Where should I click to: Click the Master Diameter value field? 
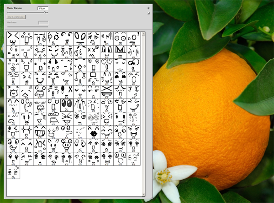click(43, 8)
